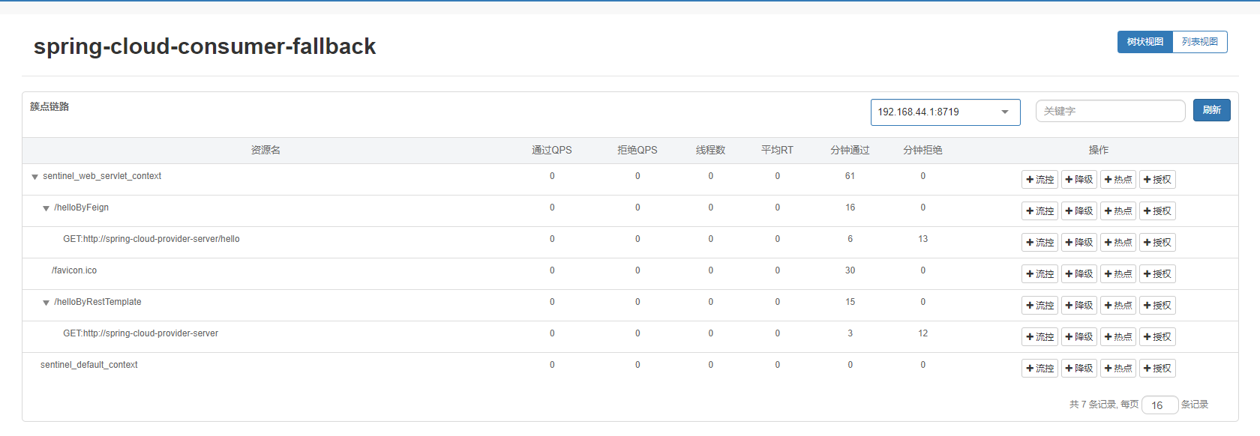1260x436 pixels.
Task: Collapse the /helloByFeign tree node
Action: tap(46, 208)
